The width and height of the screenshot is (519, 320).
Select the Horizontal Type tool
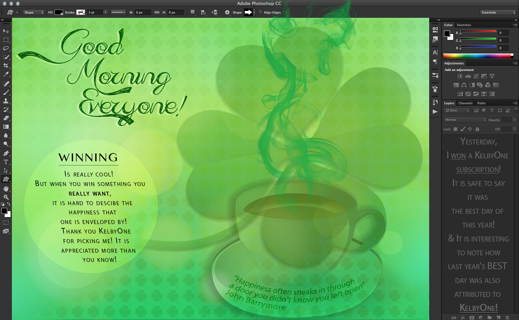point(6,162)
